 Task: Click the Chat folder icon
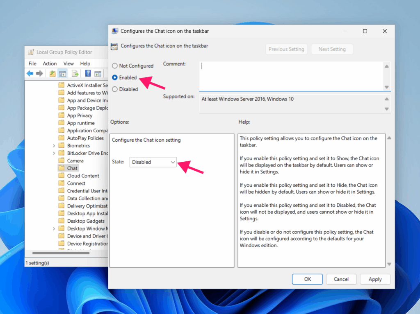coord(62,168)
